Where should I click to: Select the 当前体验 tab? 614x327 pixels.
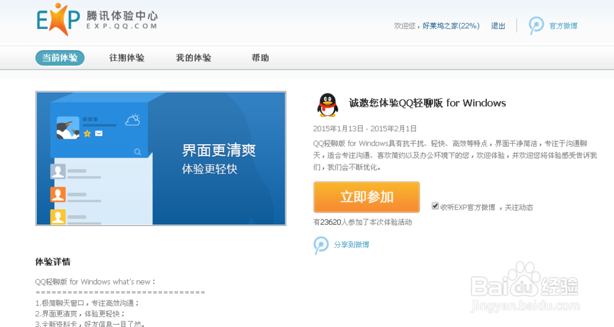pos(60,58)
